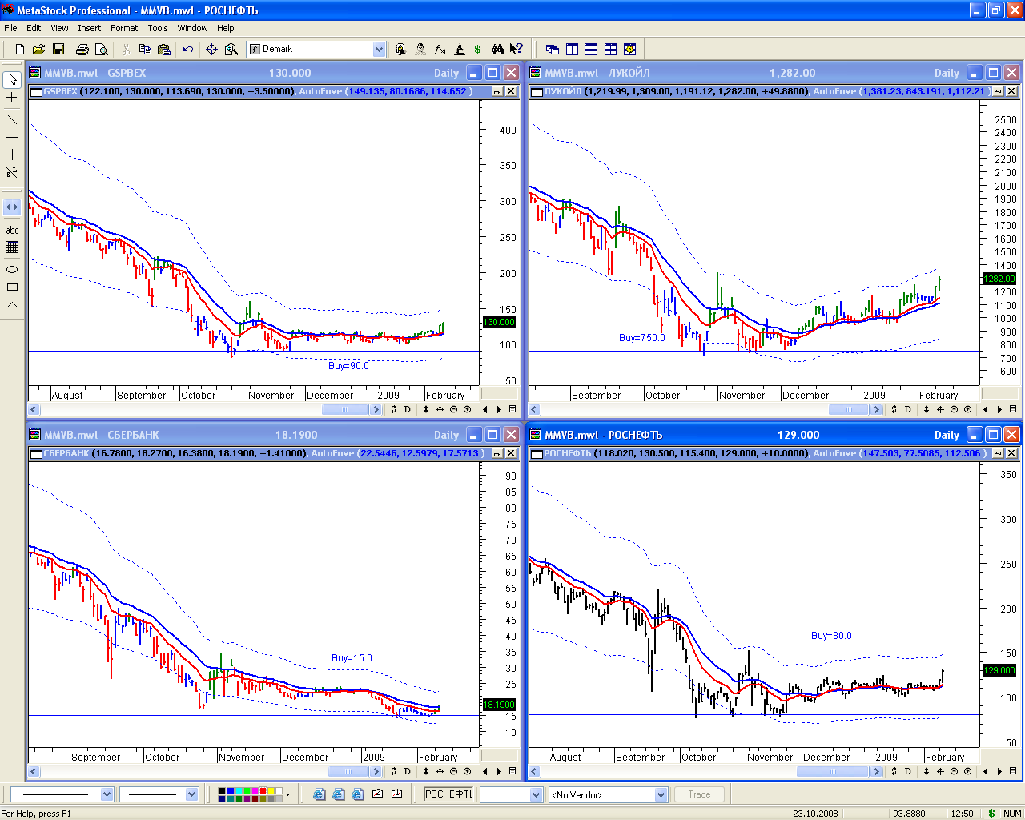Screen dimensions: 1025x820
Task: Pick the yellow color swatch
Action: point(271,790)
